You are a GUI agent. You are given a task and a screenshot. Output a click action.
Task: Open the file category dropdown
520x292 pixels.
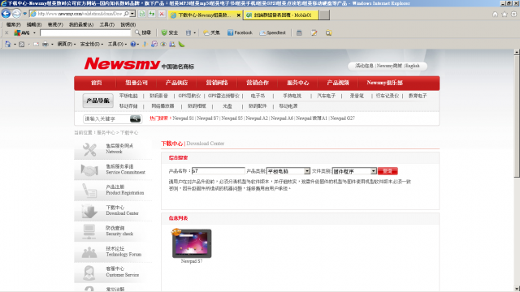coord(374,171)
